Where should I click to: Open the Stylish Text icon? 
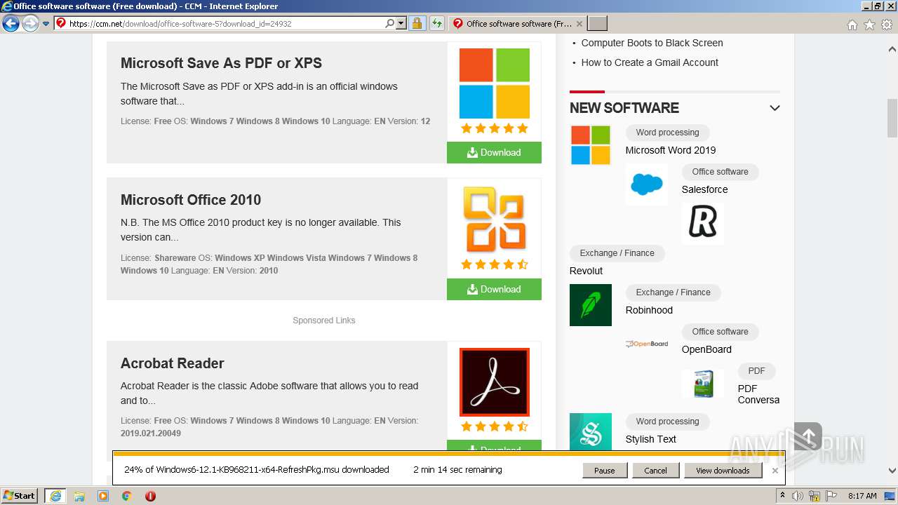pyautogui.click(x=591, y=431)
